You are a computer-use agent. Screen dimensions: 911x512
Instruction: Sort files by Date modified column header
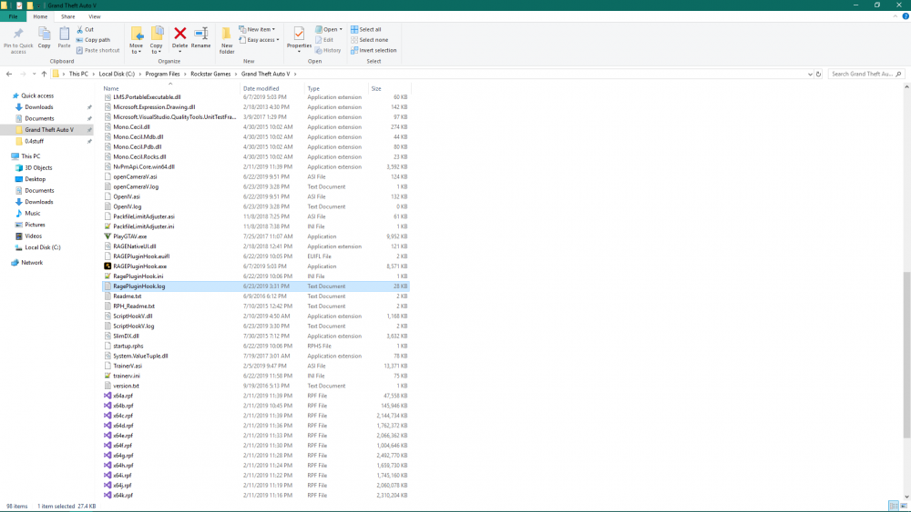pyautogui.click(x=261, y=88)
